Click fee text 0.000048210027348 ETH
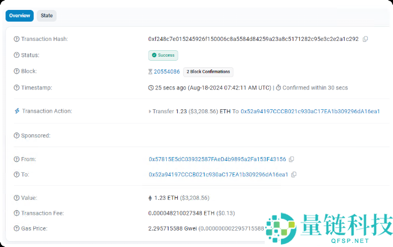 (x=181, y=213)
